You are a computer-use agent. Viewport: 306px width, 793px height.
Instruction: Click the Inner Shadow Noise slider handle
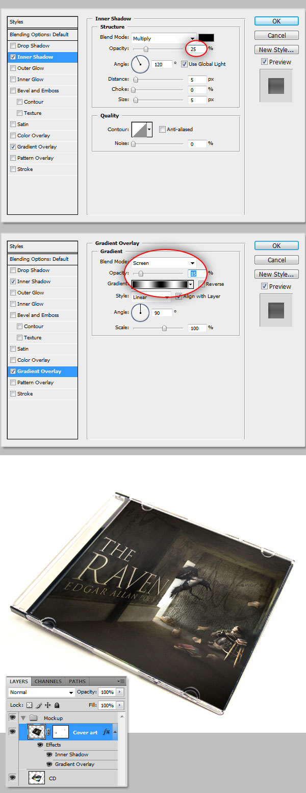[134, 144]
